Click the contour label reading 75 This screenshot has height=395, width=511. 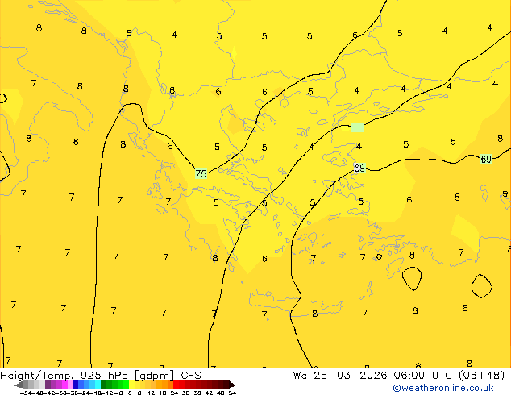[201, 173]
